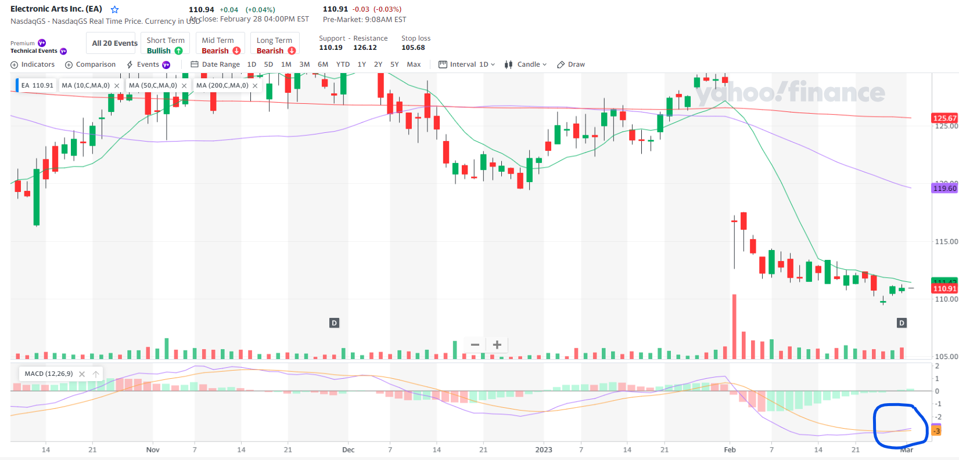Switch to YTD date range
The width and height of the screenshot is (959, 460).
[x=343, y=64]
